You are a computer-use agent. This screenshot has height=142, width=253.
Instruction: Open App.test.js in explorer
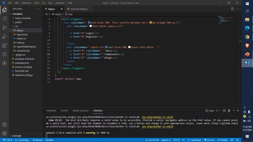[x=22, y=34]
